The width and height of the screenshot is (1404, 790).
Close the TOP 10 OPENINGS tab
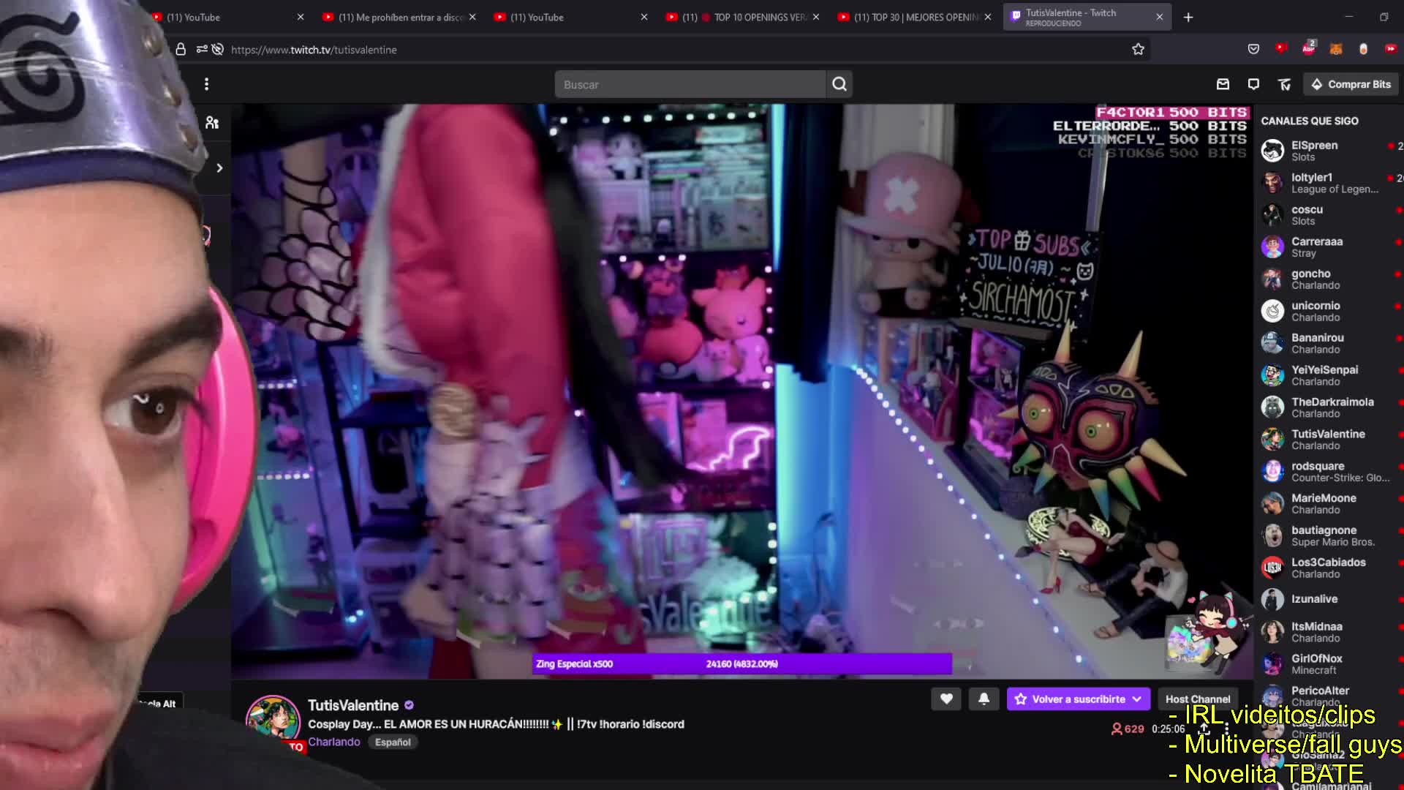tap(816, 17)
